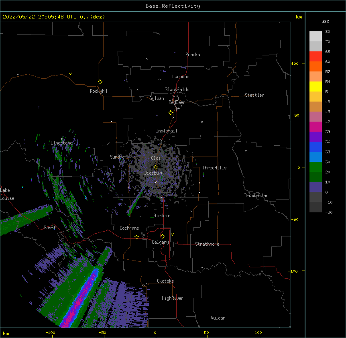
Task: Click the asterisk marker above Limestone label
Action: pos(61,139)
